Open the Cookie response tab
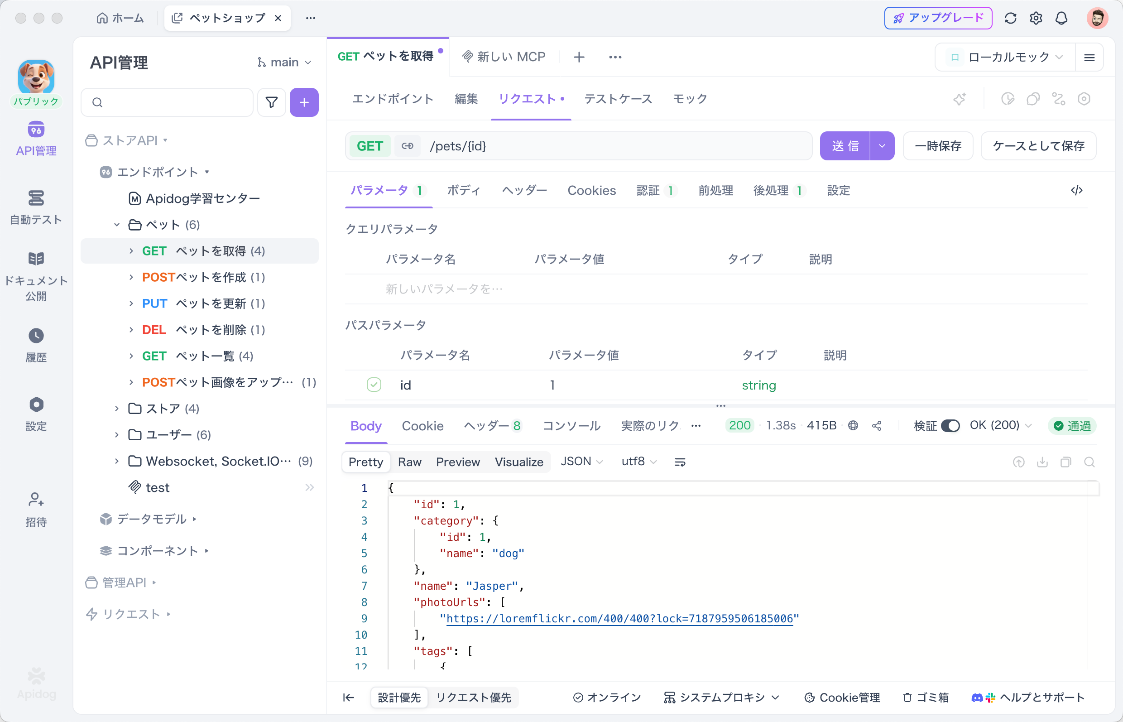The height and width of the screenshot is (722, 1123). click(x=422, y=426)
